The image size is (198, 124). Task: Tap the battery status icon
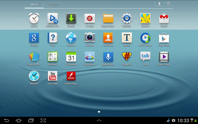point(196,120)
